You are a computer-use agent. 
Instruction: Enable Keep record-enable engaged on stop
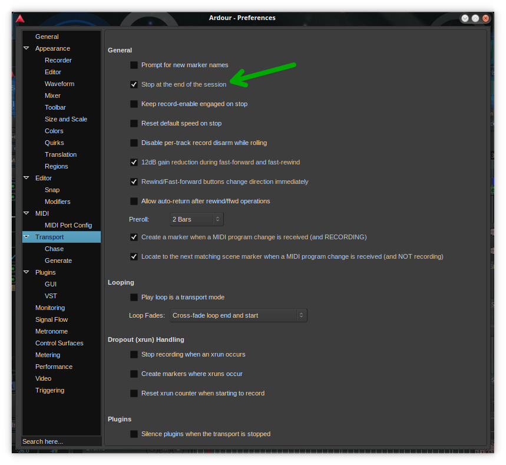(x=134, y=104)
